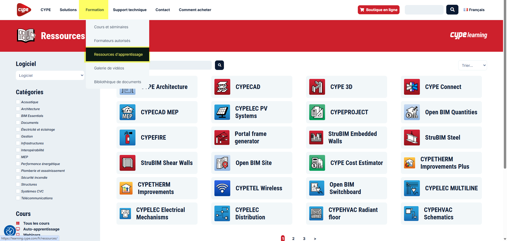Check the Acoustique category checkbox

(x=18, y=102)
